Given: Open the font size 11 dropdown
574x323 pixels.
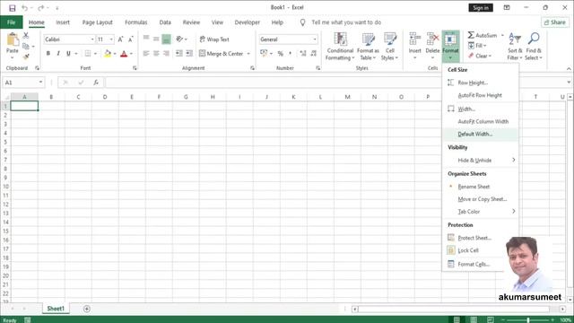Looking at the screenshot, I should [x=111, y=39].
